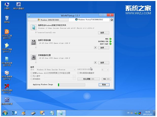
Task: Click the boot drive C: path field
Action: [64, 47]
